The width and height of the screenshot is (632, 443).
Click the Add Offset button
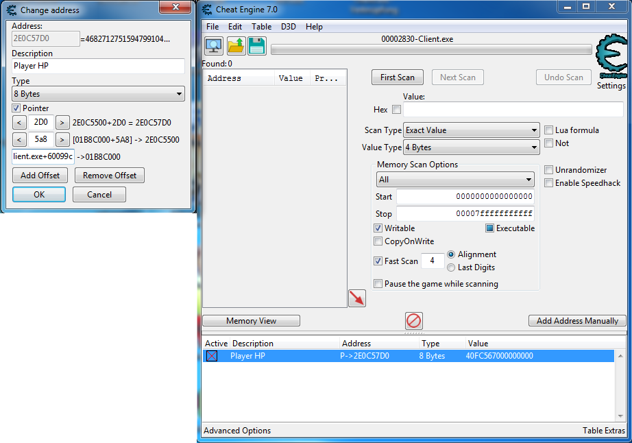tap(40, 176)
